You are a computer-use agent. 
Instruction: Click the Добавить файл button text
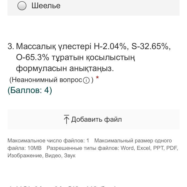[x=96, y=119]
